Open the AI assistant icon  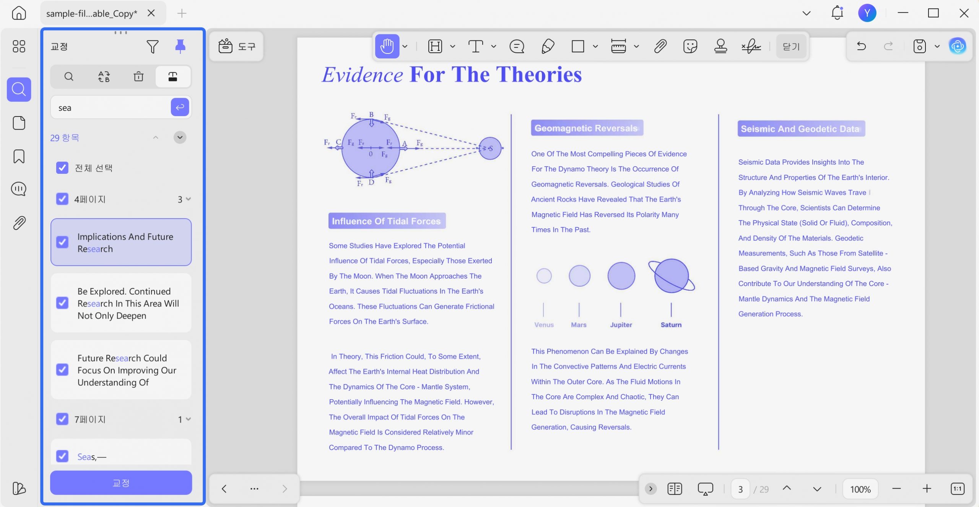(958, 46)
